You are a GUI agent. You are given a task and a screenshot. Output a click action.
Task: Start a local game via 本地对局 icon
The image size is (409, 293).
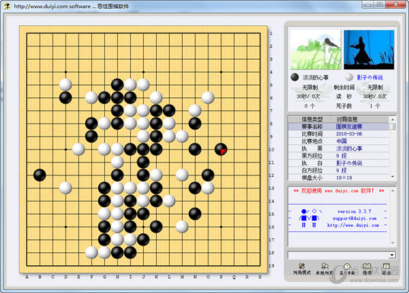point(324,269)
